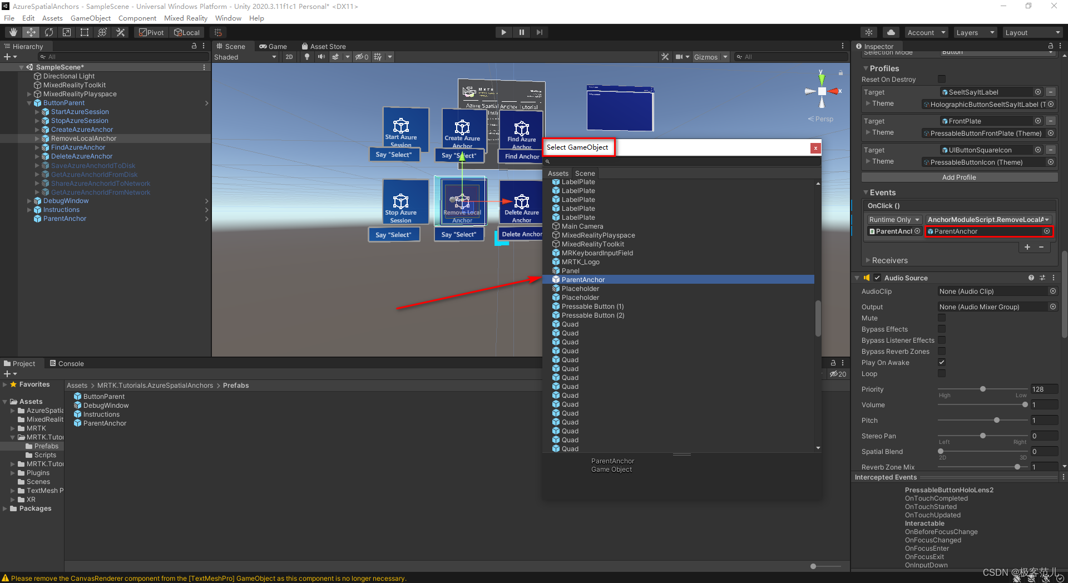Screen dimensions: 1068x583
Task: Open custom editor tools
Action: [120, 32]
